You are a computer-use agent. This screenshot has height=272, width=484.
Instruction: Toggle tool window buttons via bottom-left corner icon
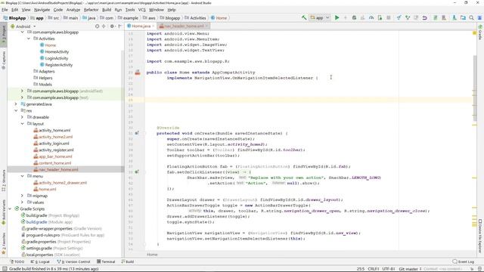(x=5, y=269)
